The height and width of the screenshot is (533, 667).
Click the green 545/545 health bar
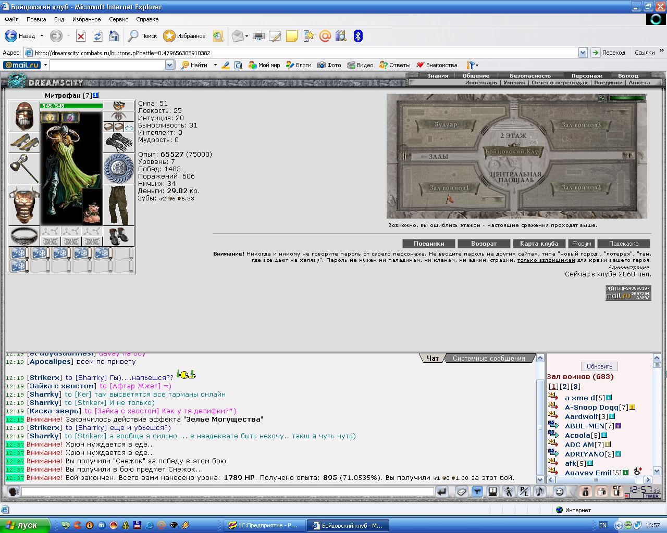(x=71, y=106)
